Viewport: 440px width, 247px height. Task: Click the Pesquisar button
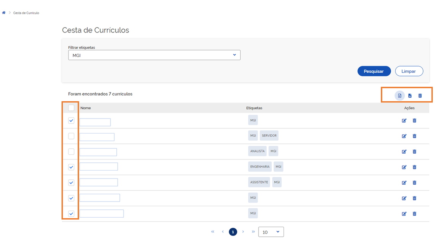click(374, 71)
